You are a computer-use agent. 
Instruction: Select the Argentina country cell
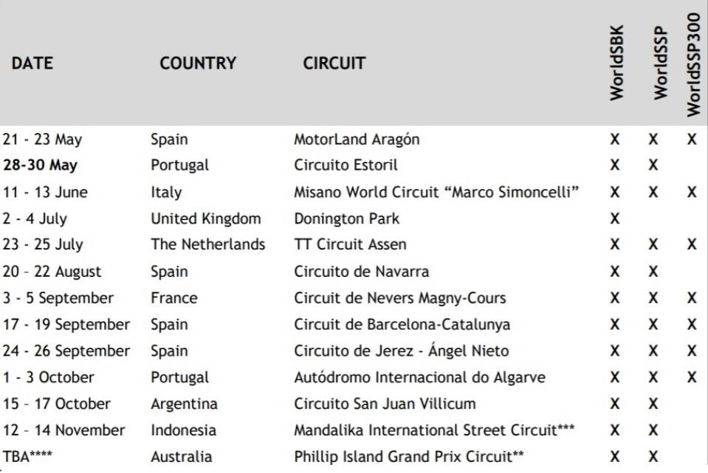184,404
